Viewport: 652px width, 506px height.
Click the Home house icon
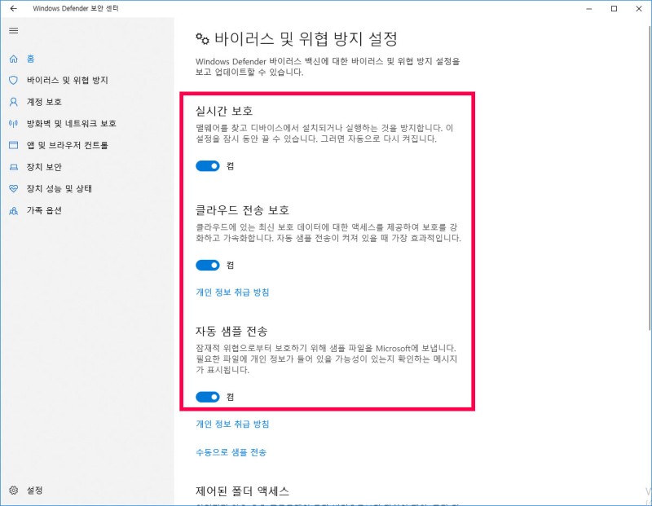pos(13,59)
